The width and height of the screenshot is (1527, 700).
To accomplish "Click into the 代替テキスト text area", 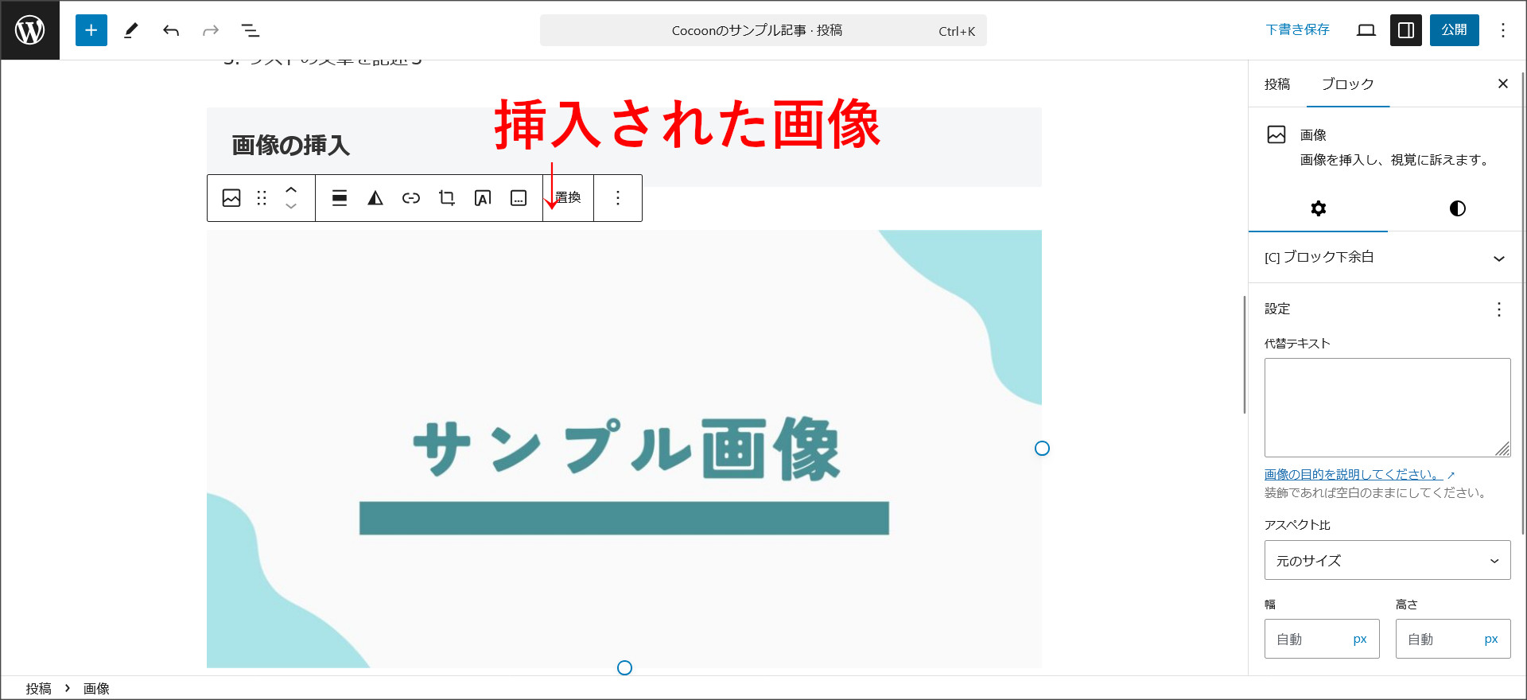I will [x=1388, y=407].
